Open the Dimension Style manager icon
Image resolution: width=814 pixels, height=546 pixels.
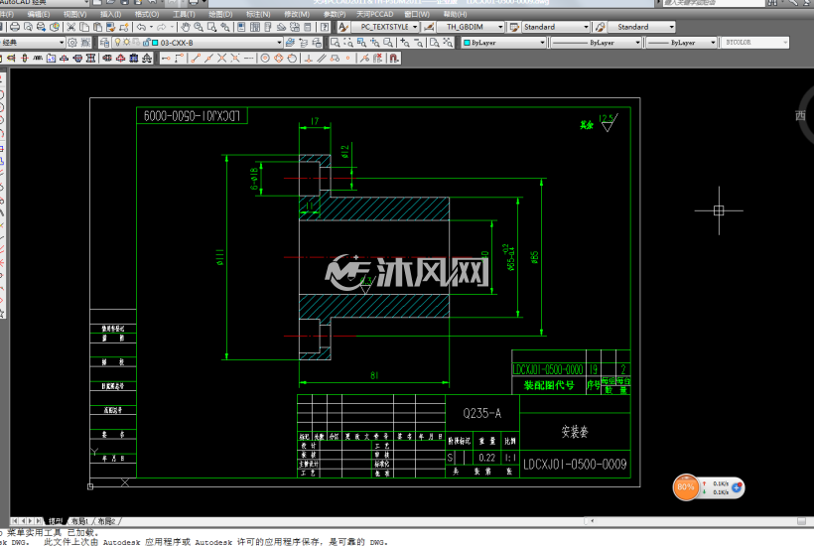pos(429,27)
